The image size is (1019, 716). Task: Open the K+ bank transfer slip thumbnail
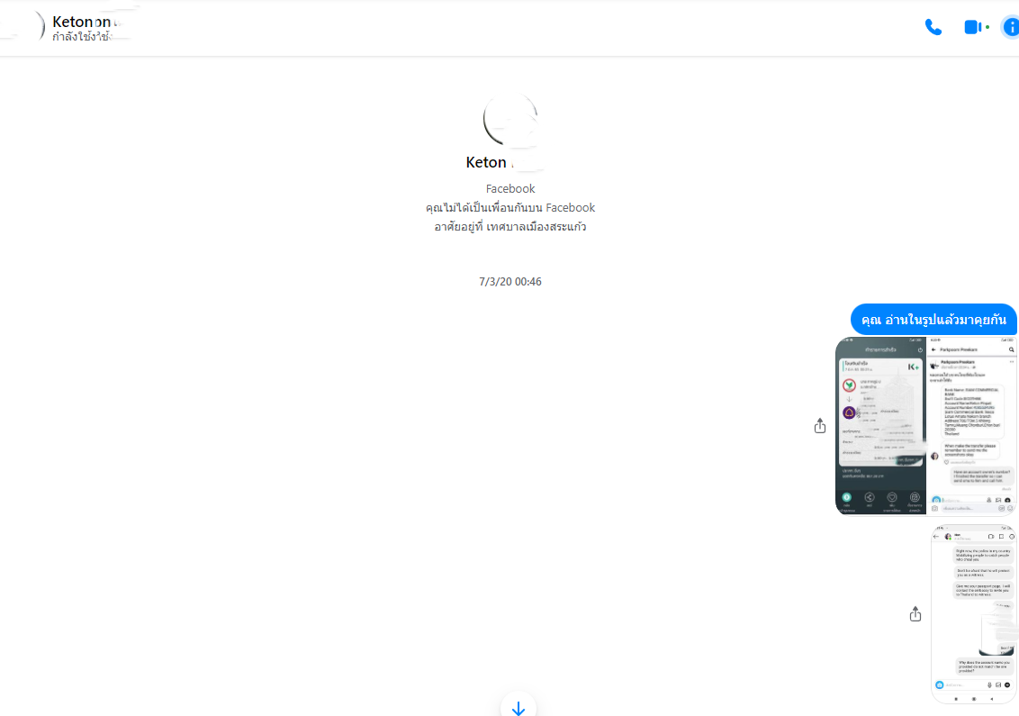coord(880,426)
